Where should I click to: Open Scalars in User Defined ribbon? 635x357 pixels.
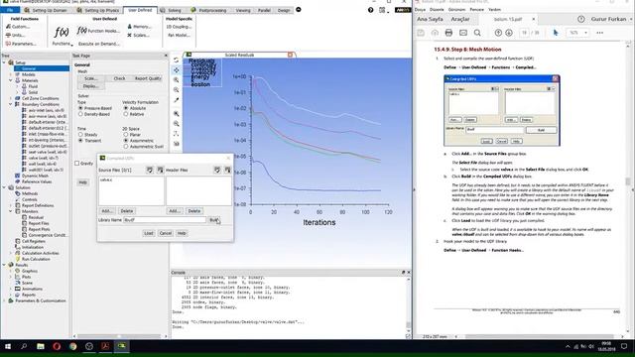138,36
